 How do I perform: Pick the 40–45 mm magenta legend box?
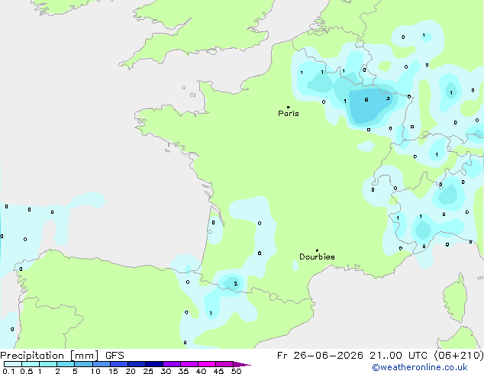pyautogui.click(x=207, y=364)
